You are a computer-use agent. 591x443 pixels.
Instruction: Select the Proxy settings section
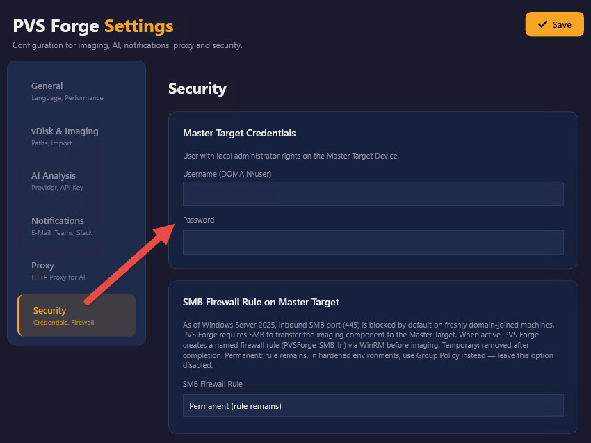click(76, 271)
